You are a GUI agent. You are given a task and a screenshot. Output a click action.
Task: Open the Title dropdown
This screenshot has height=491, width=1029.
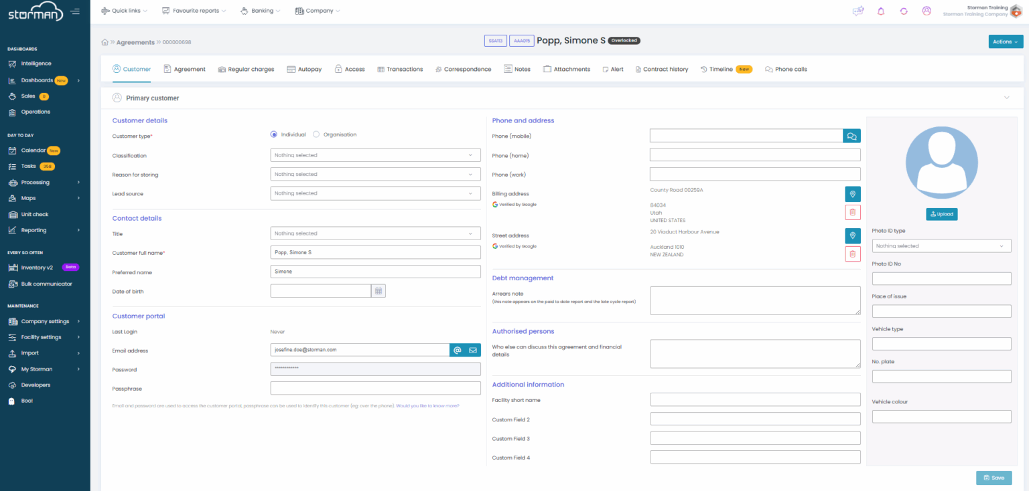376,233
